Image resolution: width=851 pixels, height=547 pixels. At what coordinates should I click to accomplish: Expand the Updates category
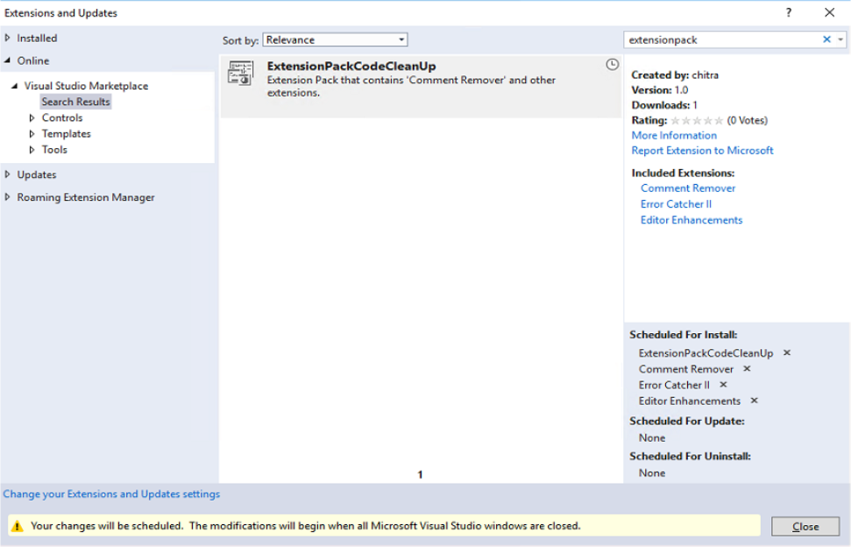(8, 174)
